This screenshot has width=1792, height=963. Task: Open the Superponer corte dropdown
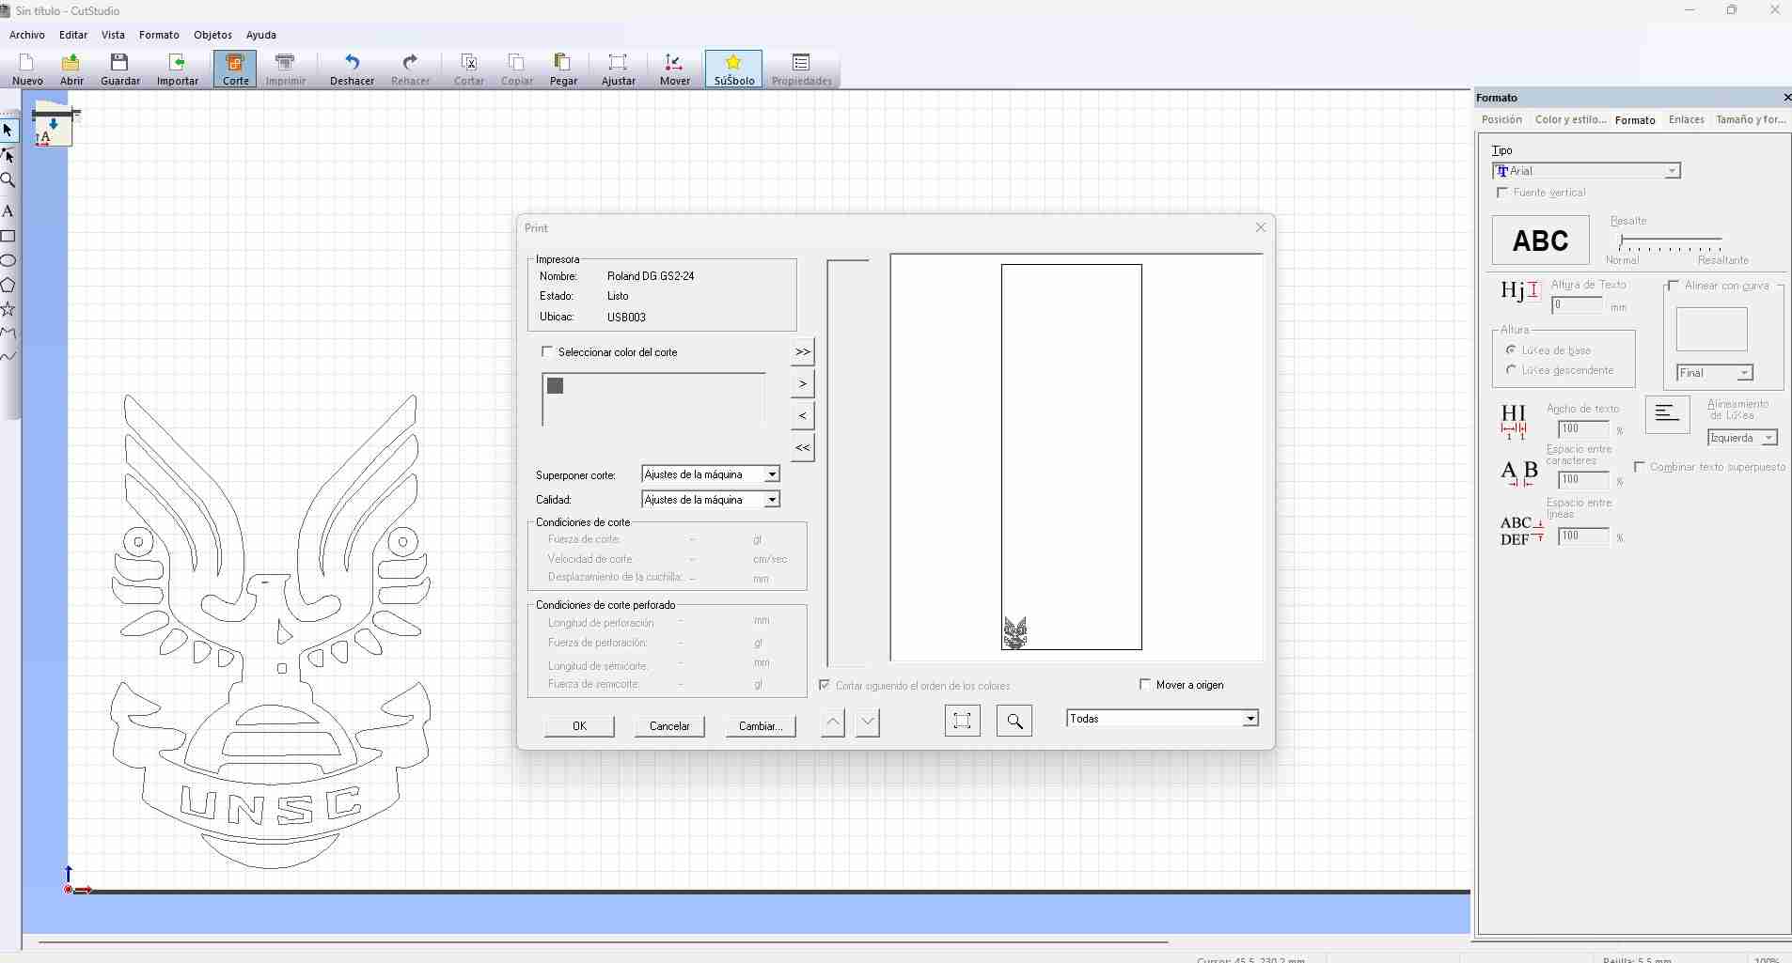tap(711, 474)
